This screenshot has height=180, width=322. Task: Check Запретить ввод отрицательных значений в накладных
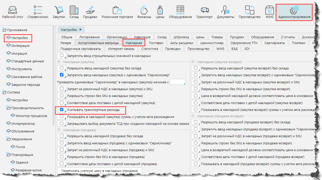61,56
